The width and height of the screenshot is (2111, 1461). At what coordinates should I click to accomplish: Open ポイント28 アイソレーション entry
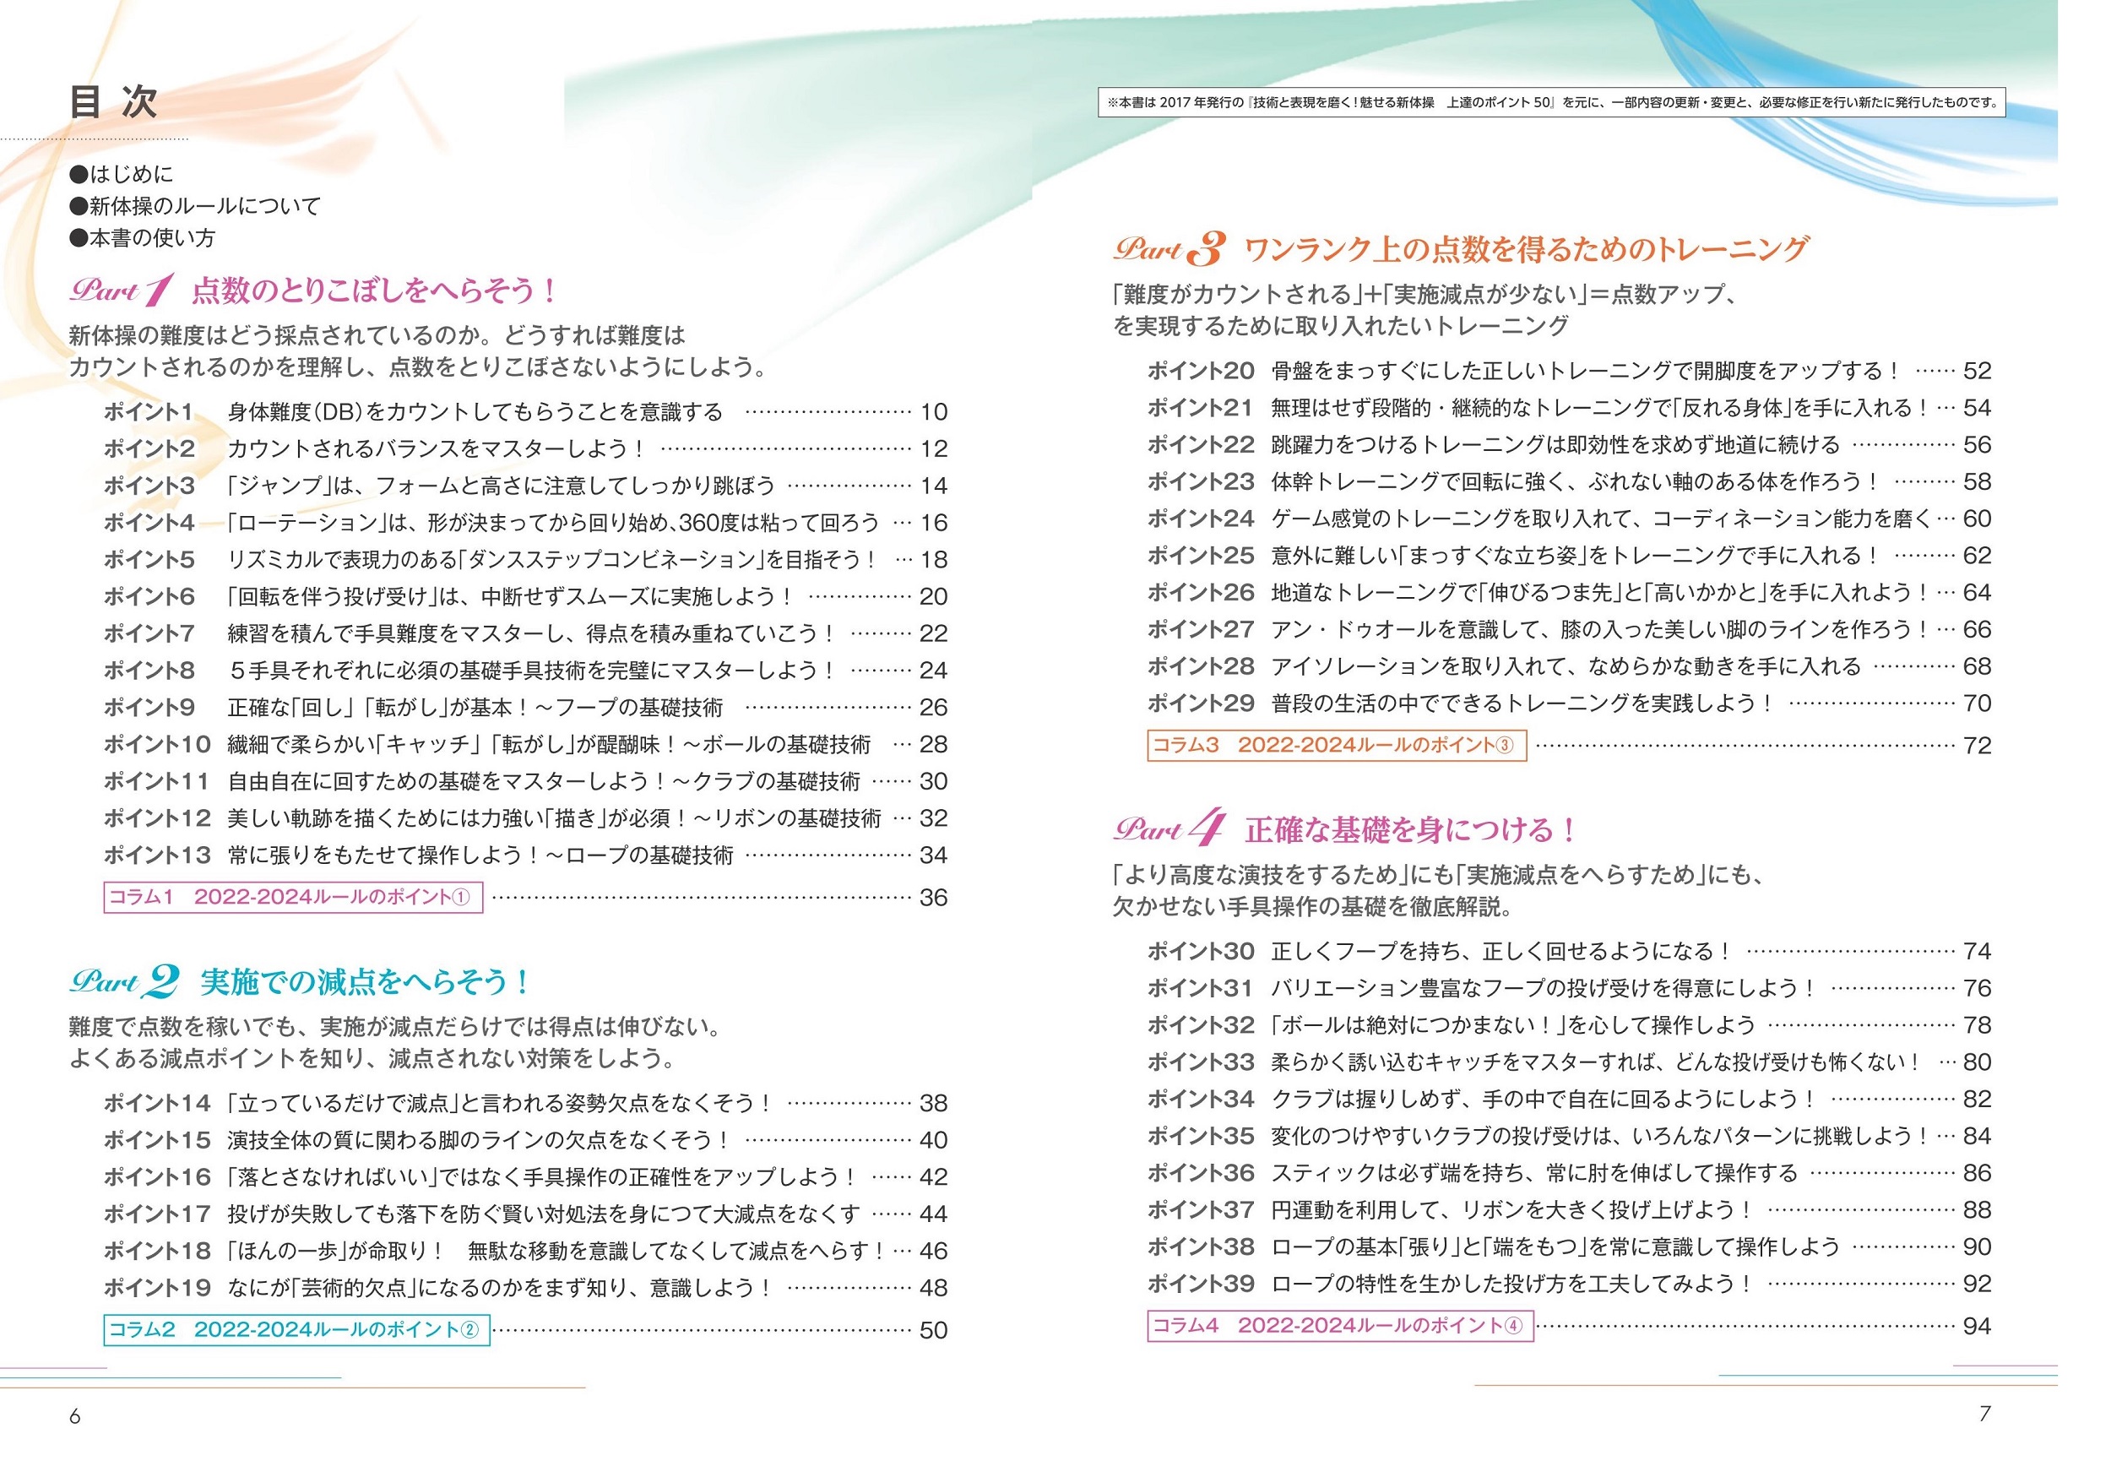[x=1569, y=666]
